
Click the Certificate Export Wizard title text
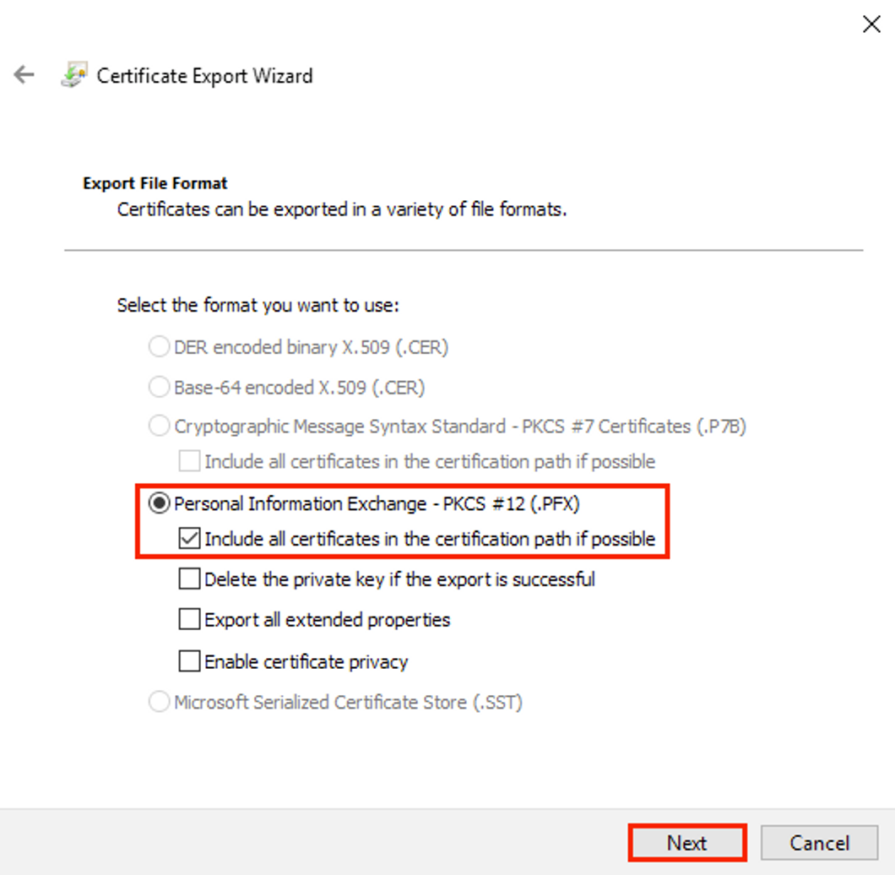[204, 76]
